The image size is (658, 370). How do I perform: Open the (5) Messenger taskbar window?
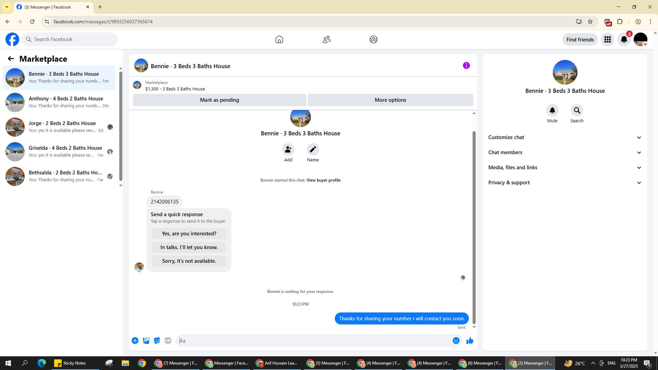(328, 363)
